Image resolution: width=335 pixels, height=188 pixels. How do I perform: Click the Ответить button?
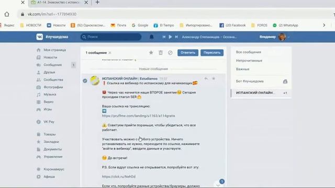point(188,52)
